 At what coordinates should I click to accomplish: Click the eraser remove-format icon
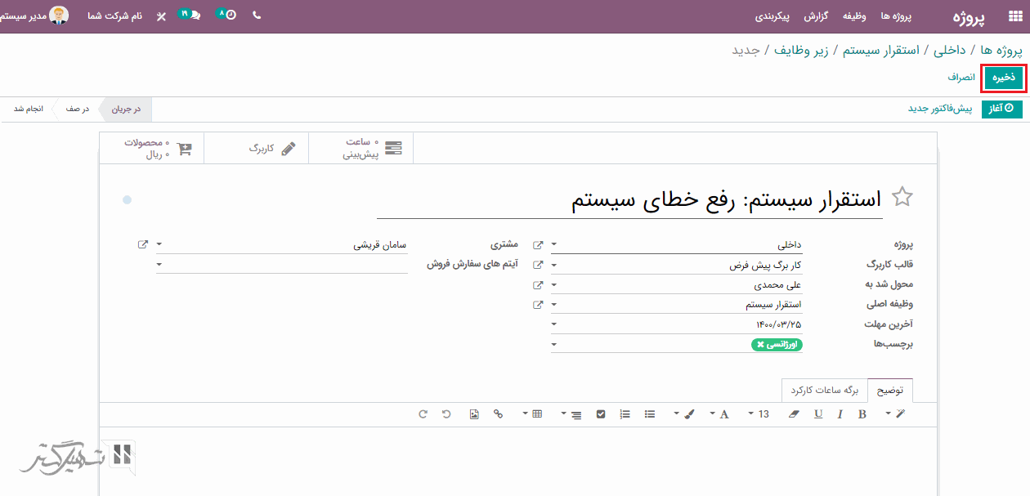(x=792, y=414)
